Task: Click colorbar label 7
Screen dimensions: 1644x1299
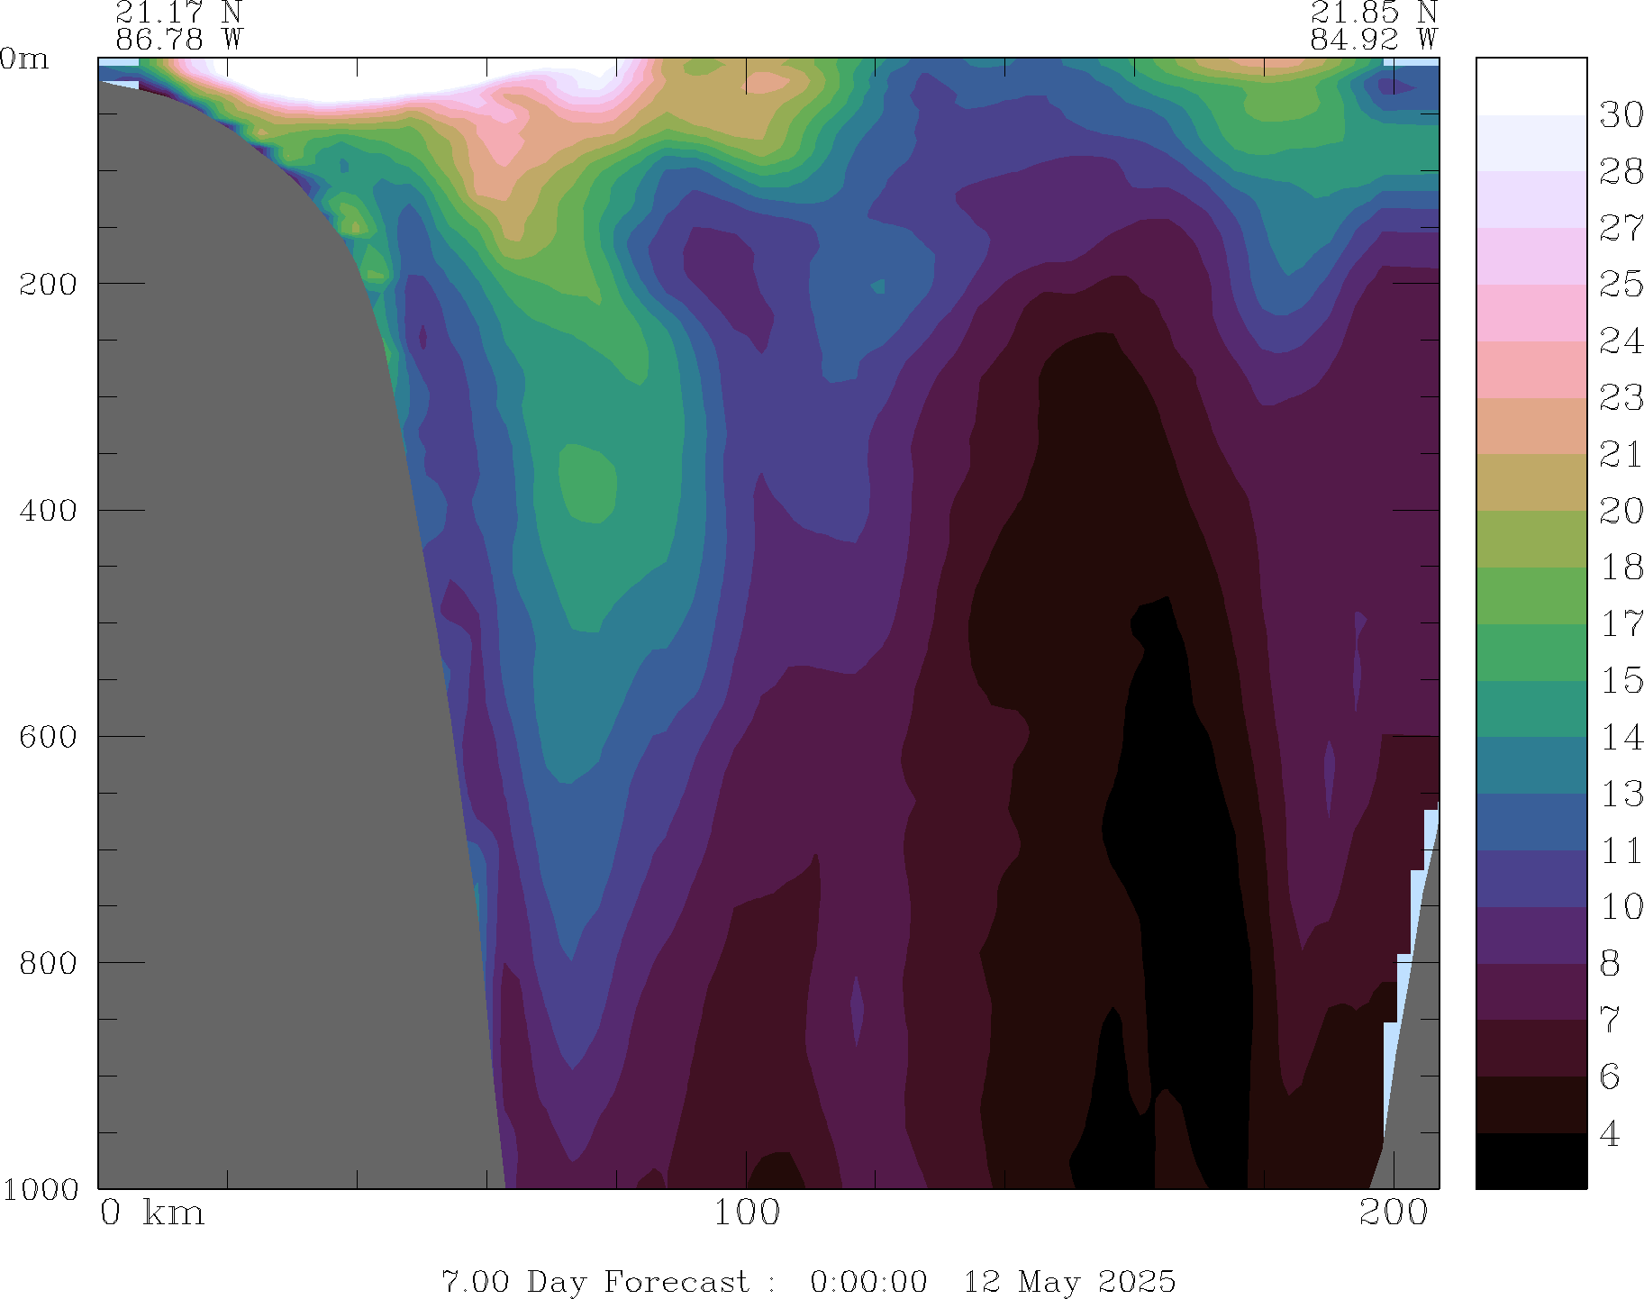Action: click(x=1610, y=1021)
